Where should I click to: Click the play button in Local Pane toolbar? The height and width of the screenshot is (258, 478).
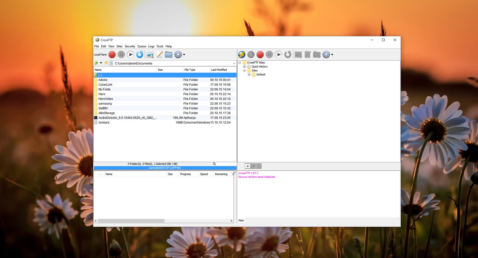pos(130,54)
